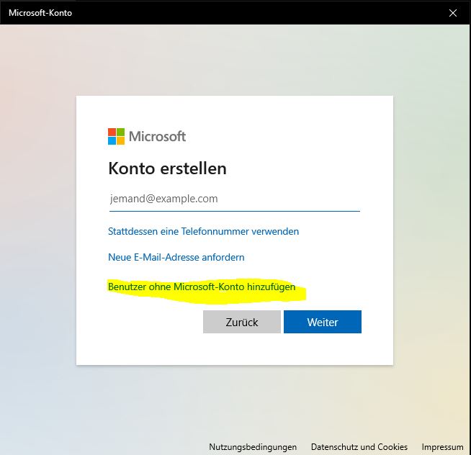Click the Zurück button

(x=242, y=322)
